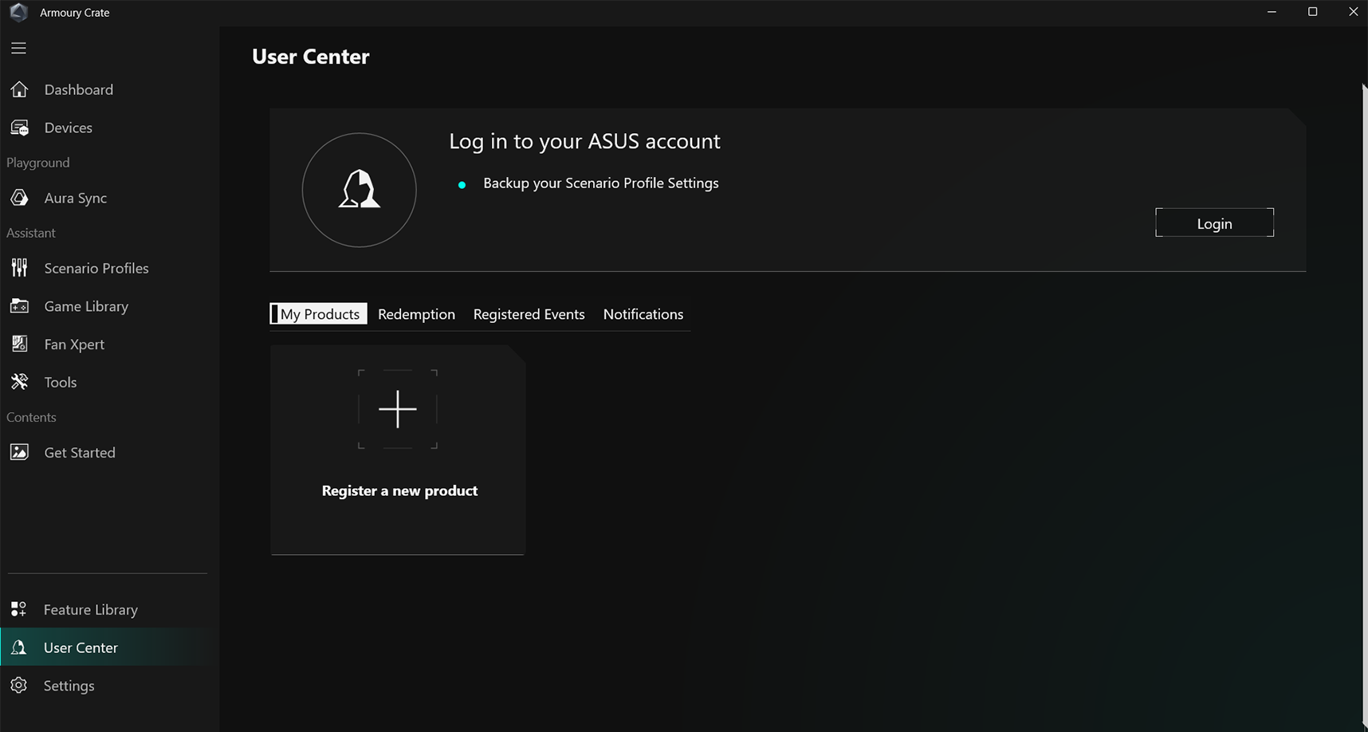This screenshot has width=1368, height=732.
Task: Open Armoury Crate Settings
Action: 69,685
